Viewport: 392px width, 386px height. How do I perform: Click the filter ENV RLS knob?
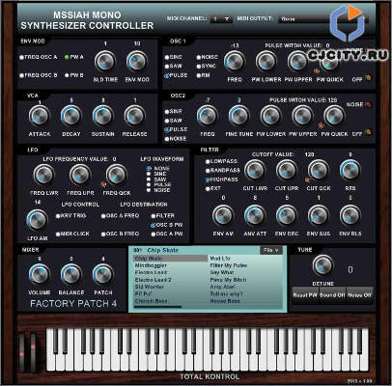[x=350, y=215]
